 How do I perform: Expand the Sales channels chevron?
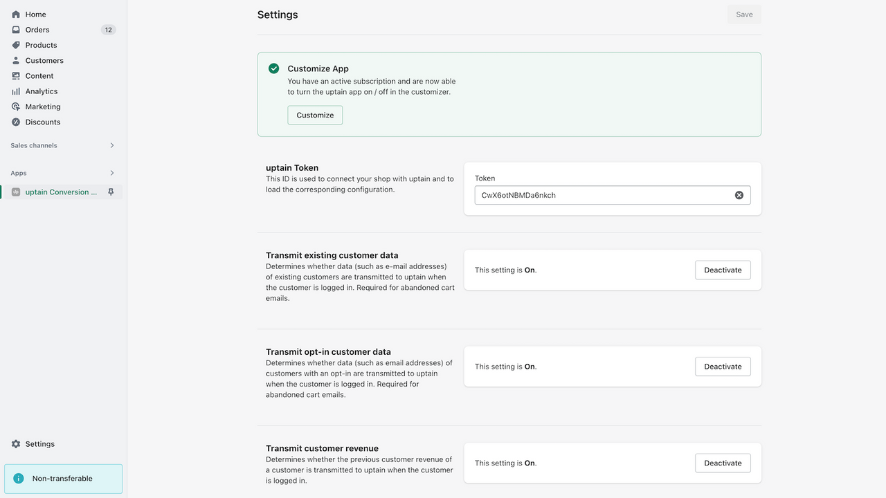click(112, 145)
